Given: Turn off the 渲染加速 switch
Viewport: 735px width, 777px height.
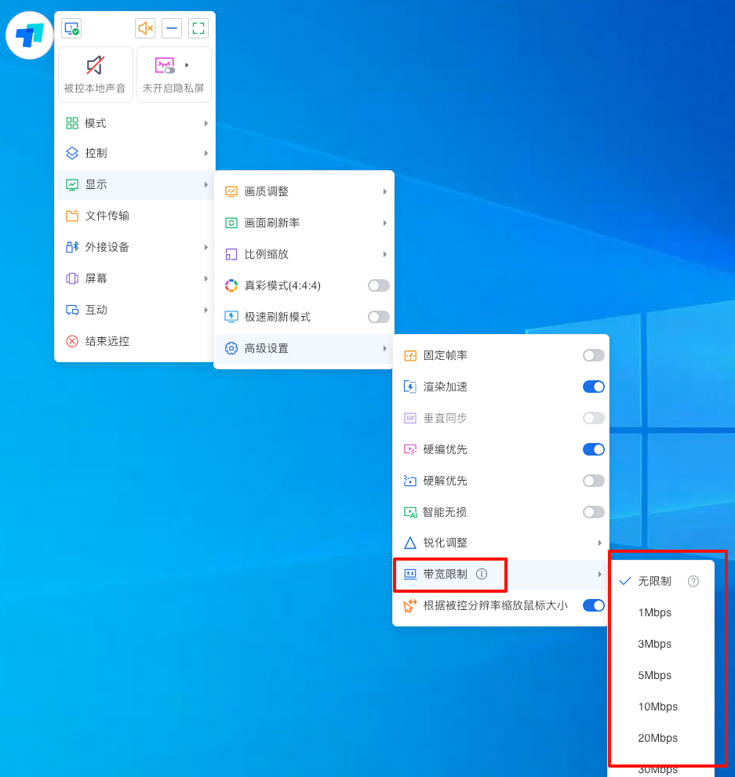Looking at the screenshot, I should 593,387.
